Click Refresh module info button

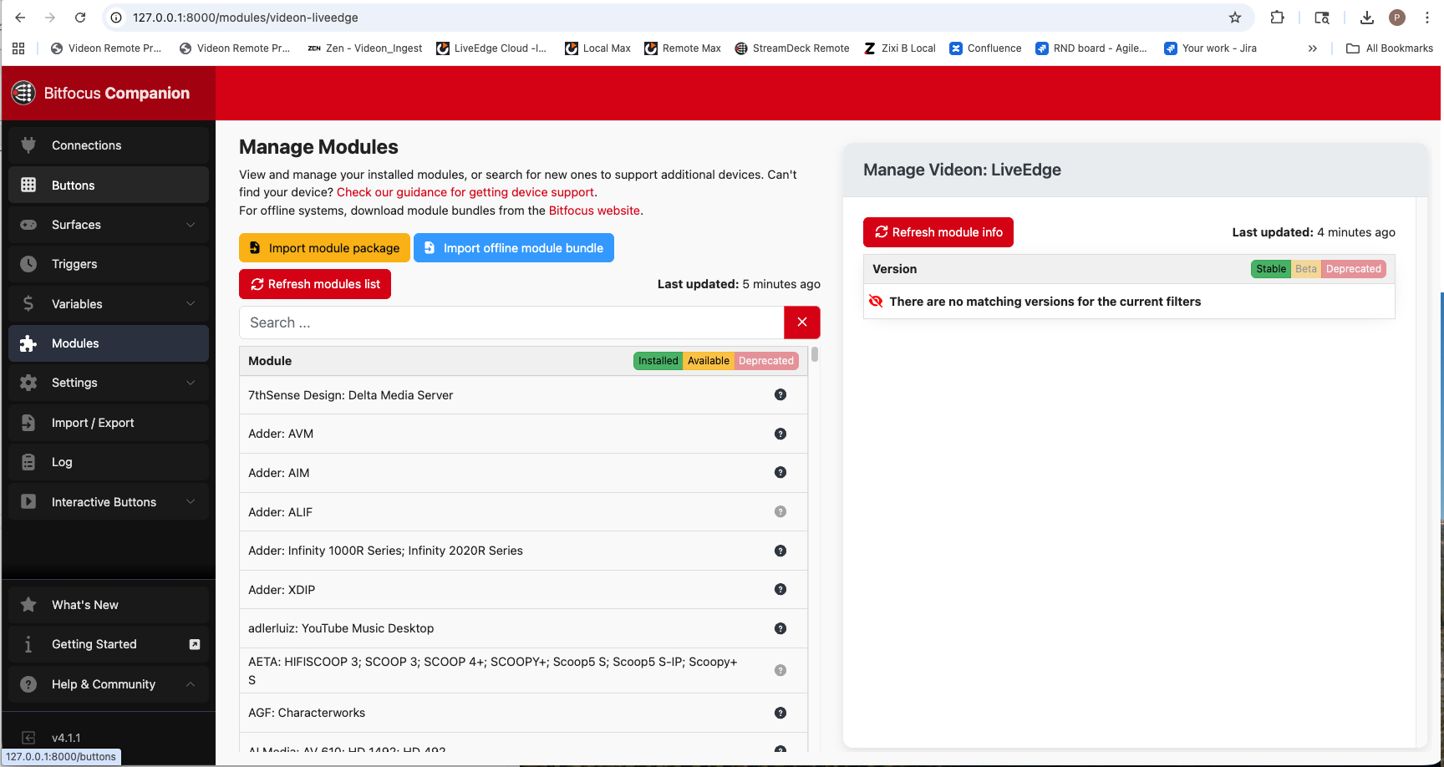pos(938,232)
